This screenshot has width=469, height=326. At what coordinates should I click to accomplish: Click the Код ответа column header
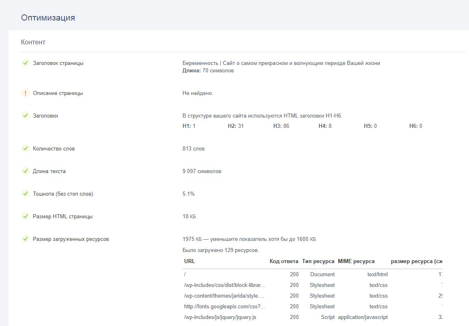tap(284, 261)
